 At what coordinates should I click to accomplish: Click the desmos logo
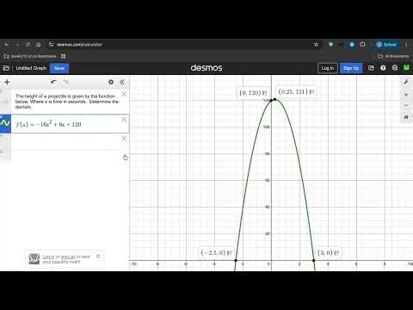[206, 68]
